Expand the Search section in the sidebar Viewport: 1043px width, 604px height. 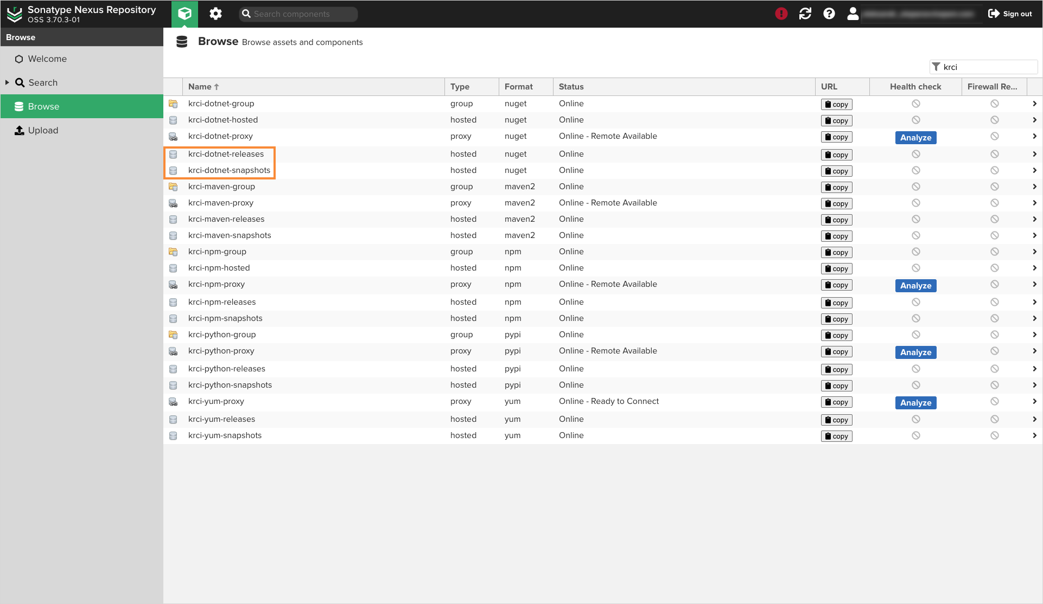8,82
